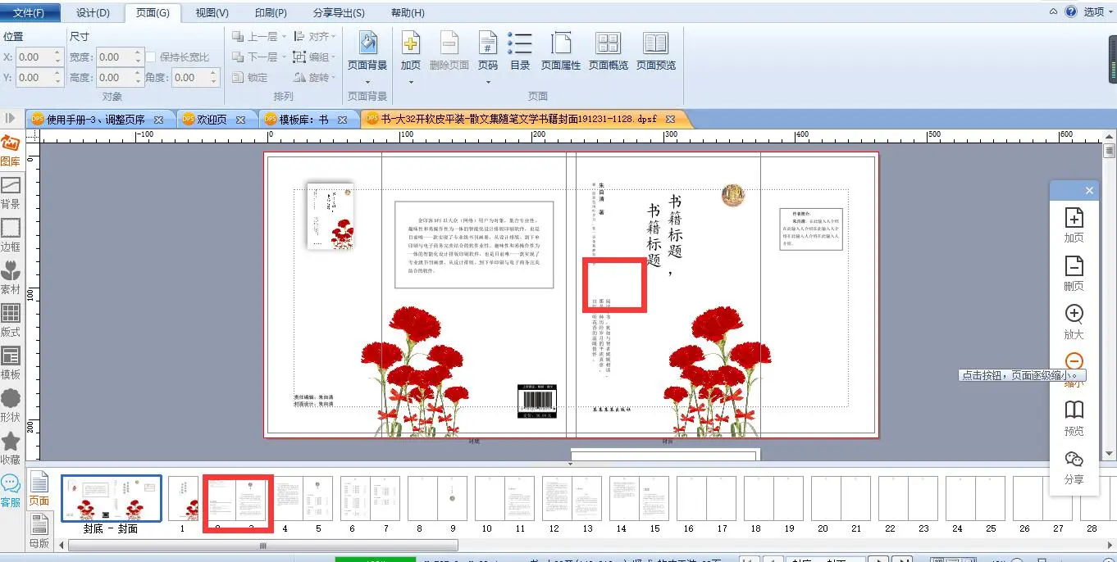Open the 选项 options dropdown
This screenshot has height=562, width=1117.
1098,11
